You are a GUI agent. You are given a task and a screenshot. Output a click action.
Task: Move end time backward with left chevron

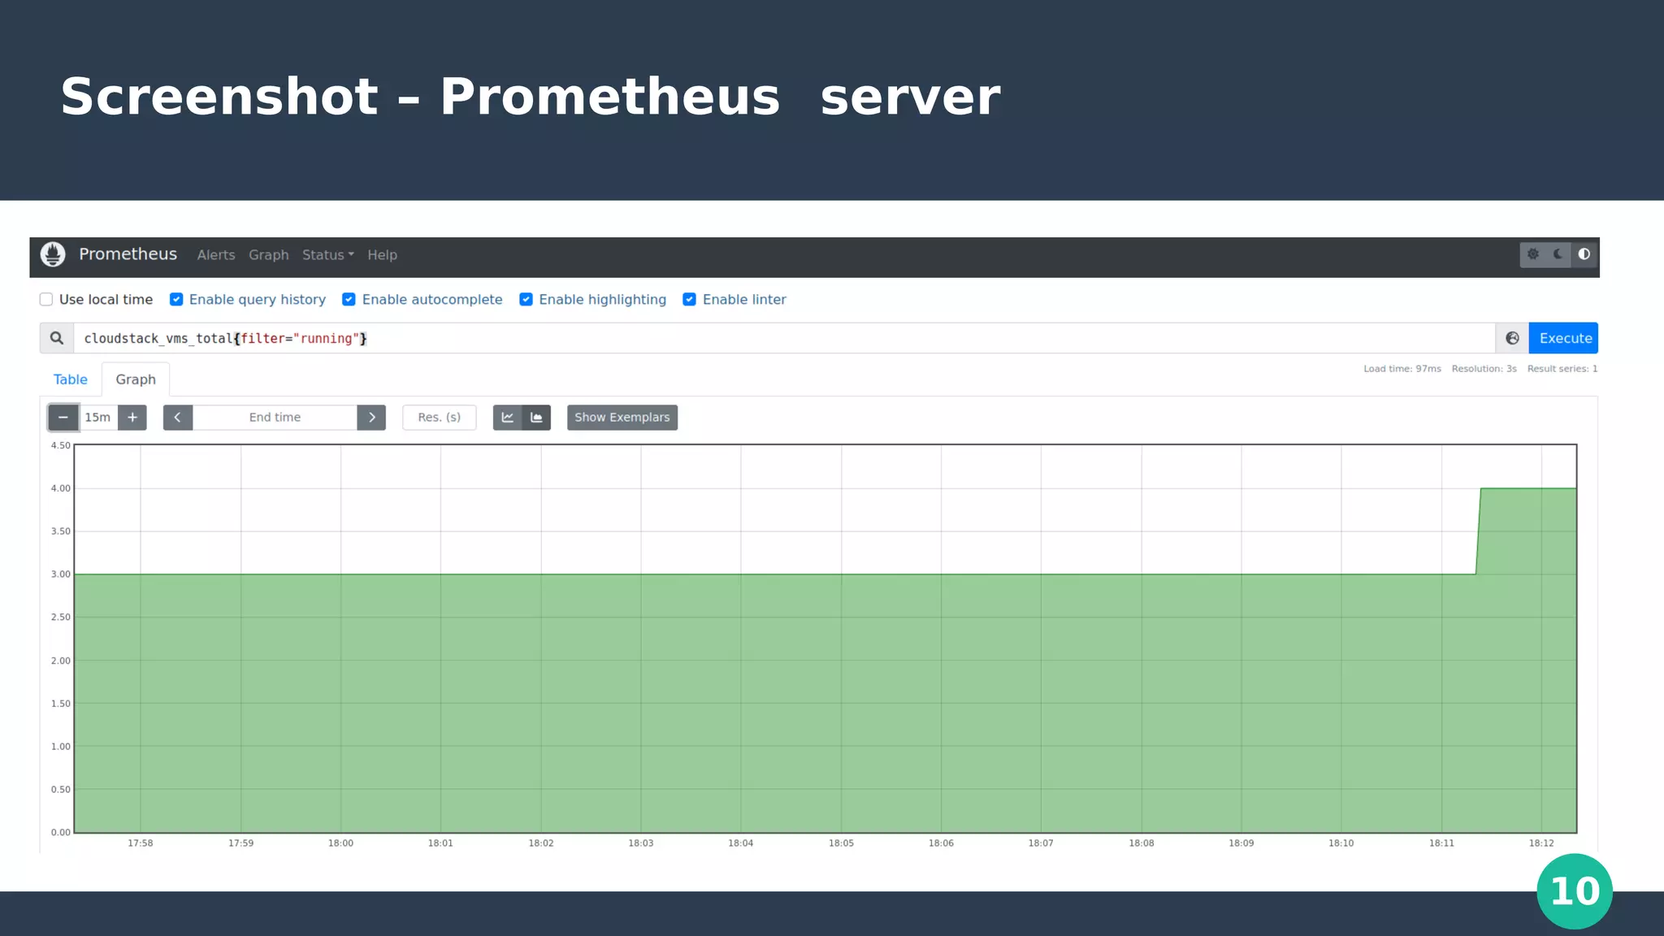point(178,418)
